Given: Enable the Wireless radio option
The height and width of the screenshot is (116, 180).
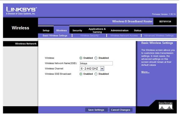Looking at the screenshot, I should pyautogui.click(x=81, y=58).
